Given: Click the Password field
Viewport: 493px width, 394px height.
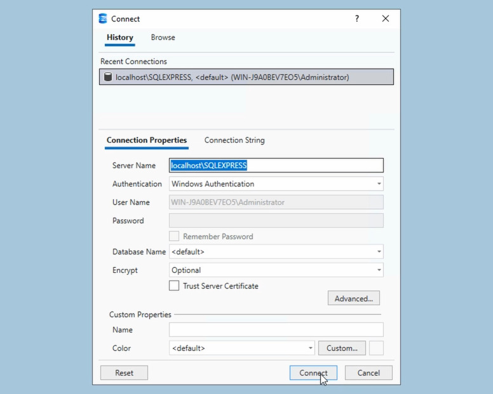Looking at the screenshot, I should pyautogui.click(x=276, y=220).
